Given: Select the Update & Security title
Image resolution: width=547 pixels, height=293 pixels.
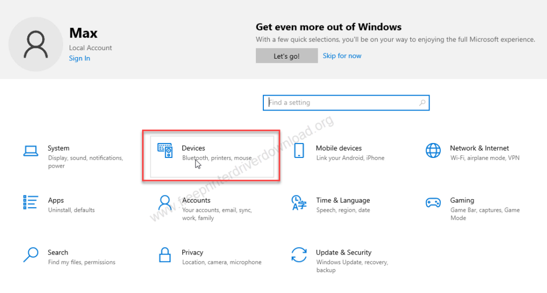Looking at the screenshot, I should (x=343, y=252).
